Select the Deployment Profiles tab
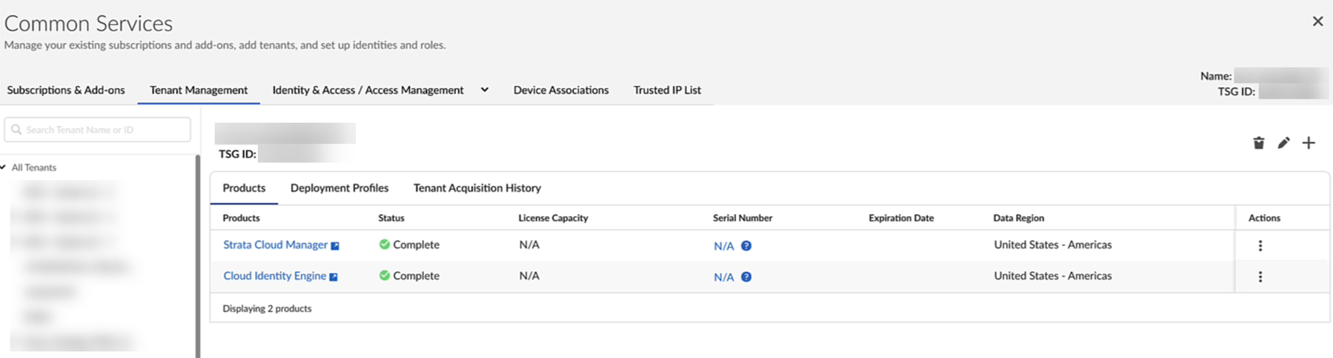 [339, 188]
